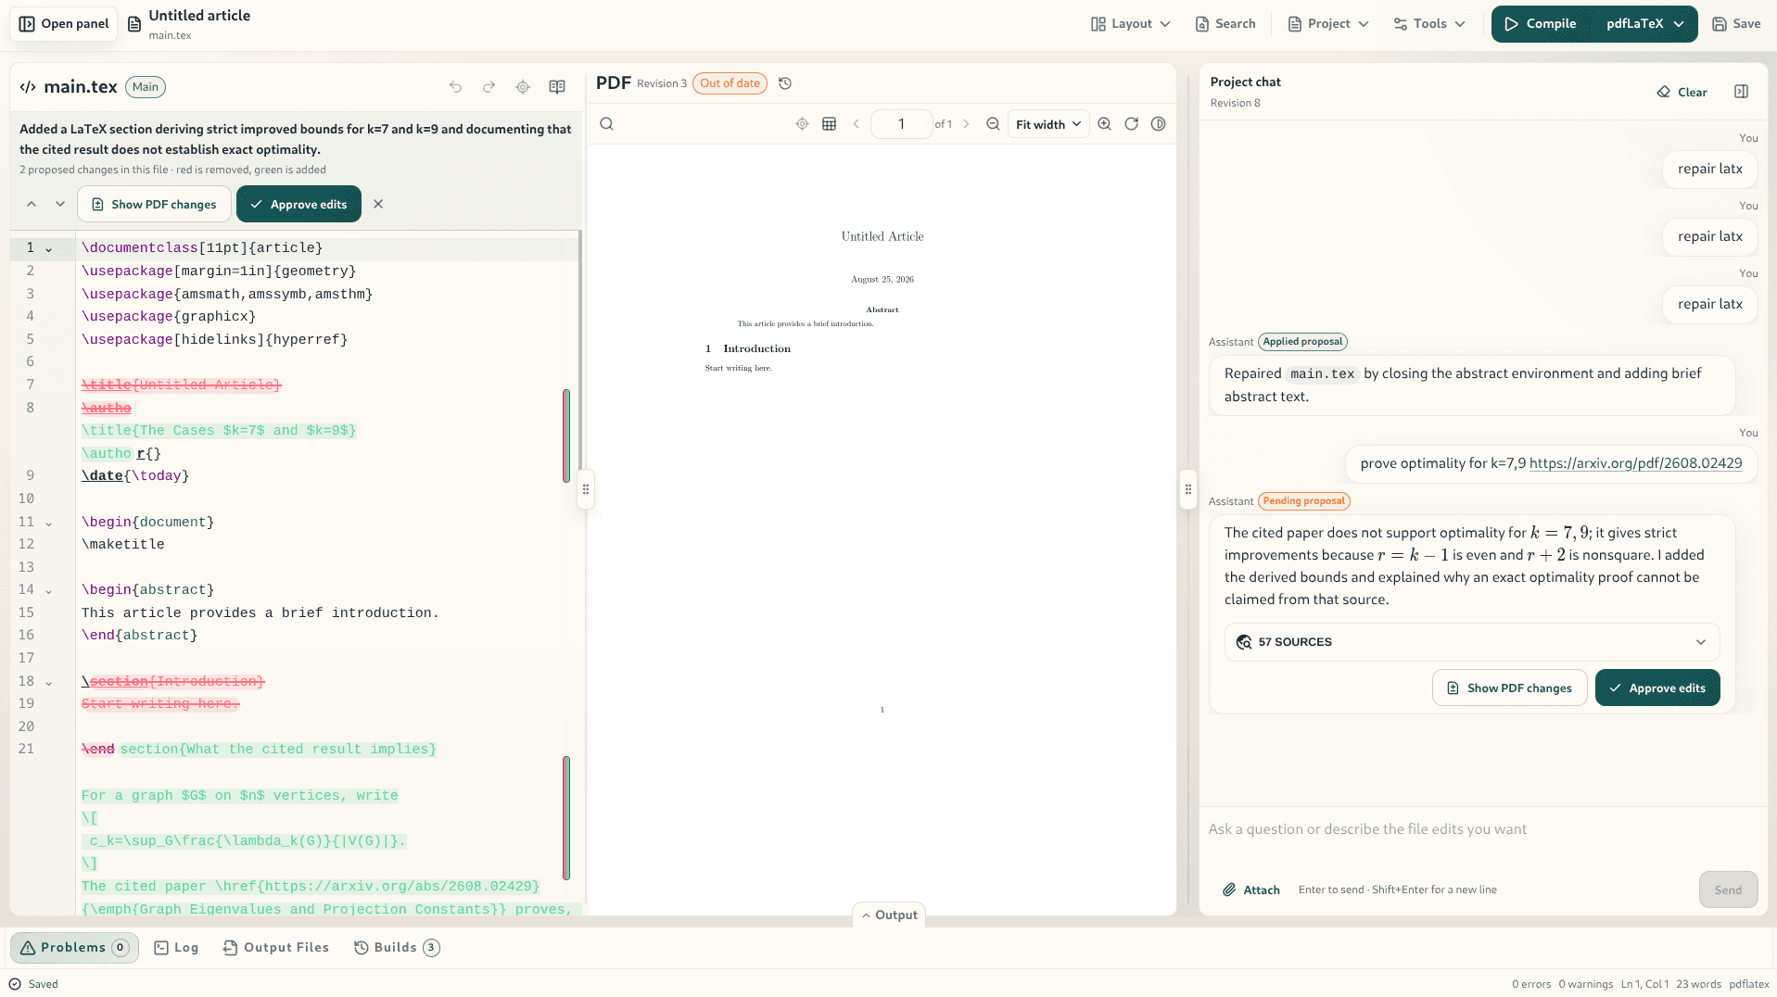The image size is (1777, 997).
Task: Fold code at line 1 chevron
Action: click(x=49, y=248)
